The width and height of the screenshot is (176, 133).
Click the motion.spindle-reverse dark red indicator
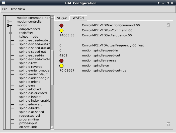61,61
